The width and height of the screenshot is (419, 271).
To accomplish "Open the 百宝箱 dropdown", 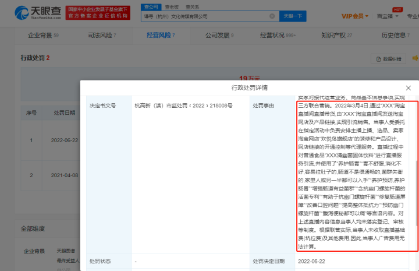I will click(x=388, y=16).
